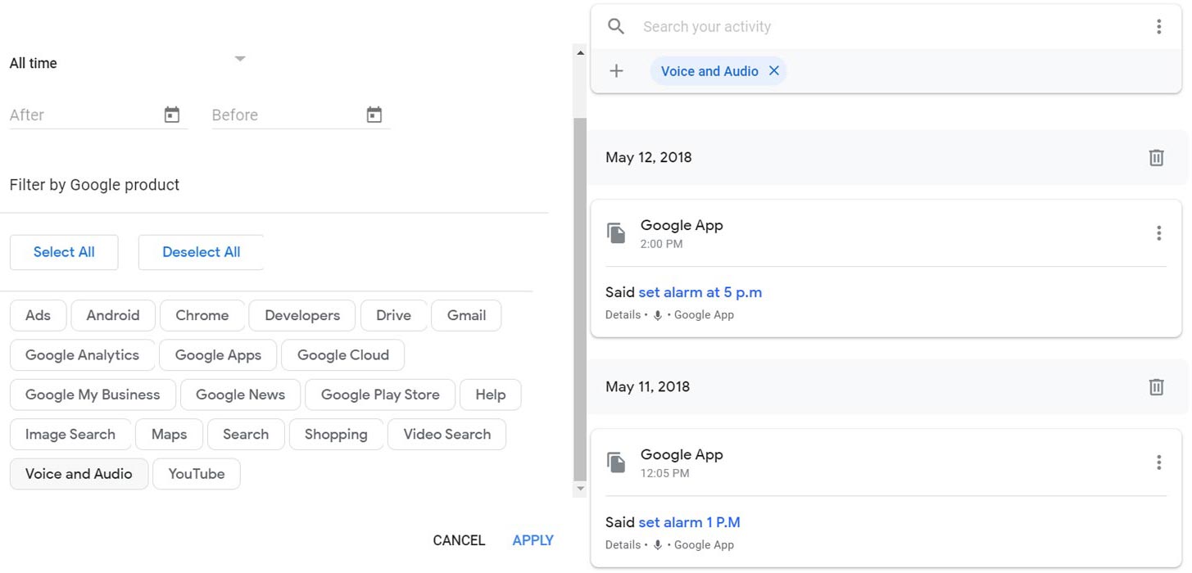The image size is (1192, 573).
Task: Select the Google News chip
Action: [240, 395]
